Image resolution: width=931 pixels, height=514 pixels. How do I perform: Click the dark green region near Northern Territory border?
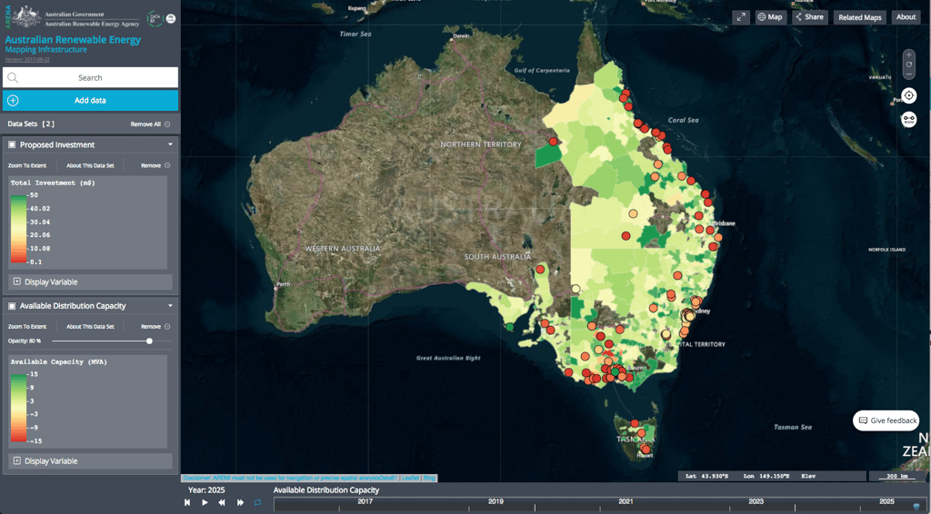[548, 156]
